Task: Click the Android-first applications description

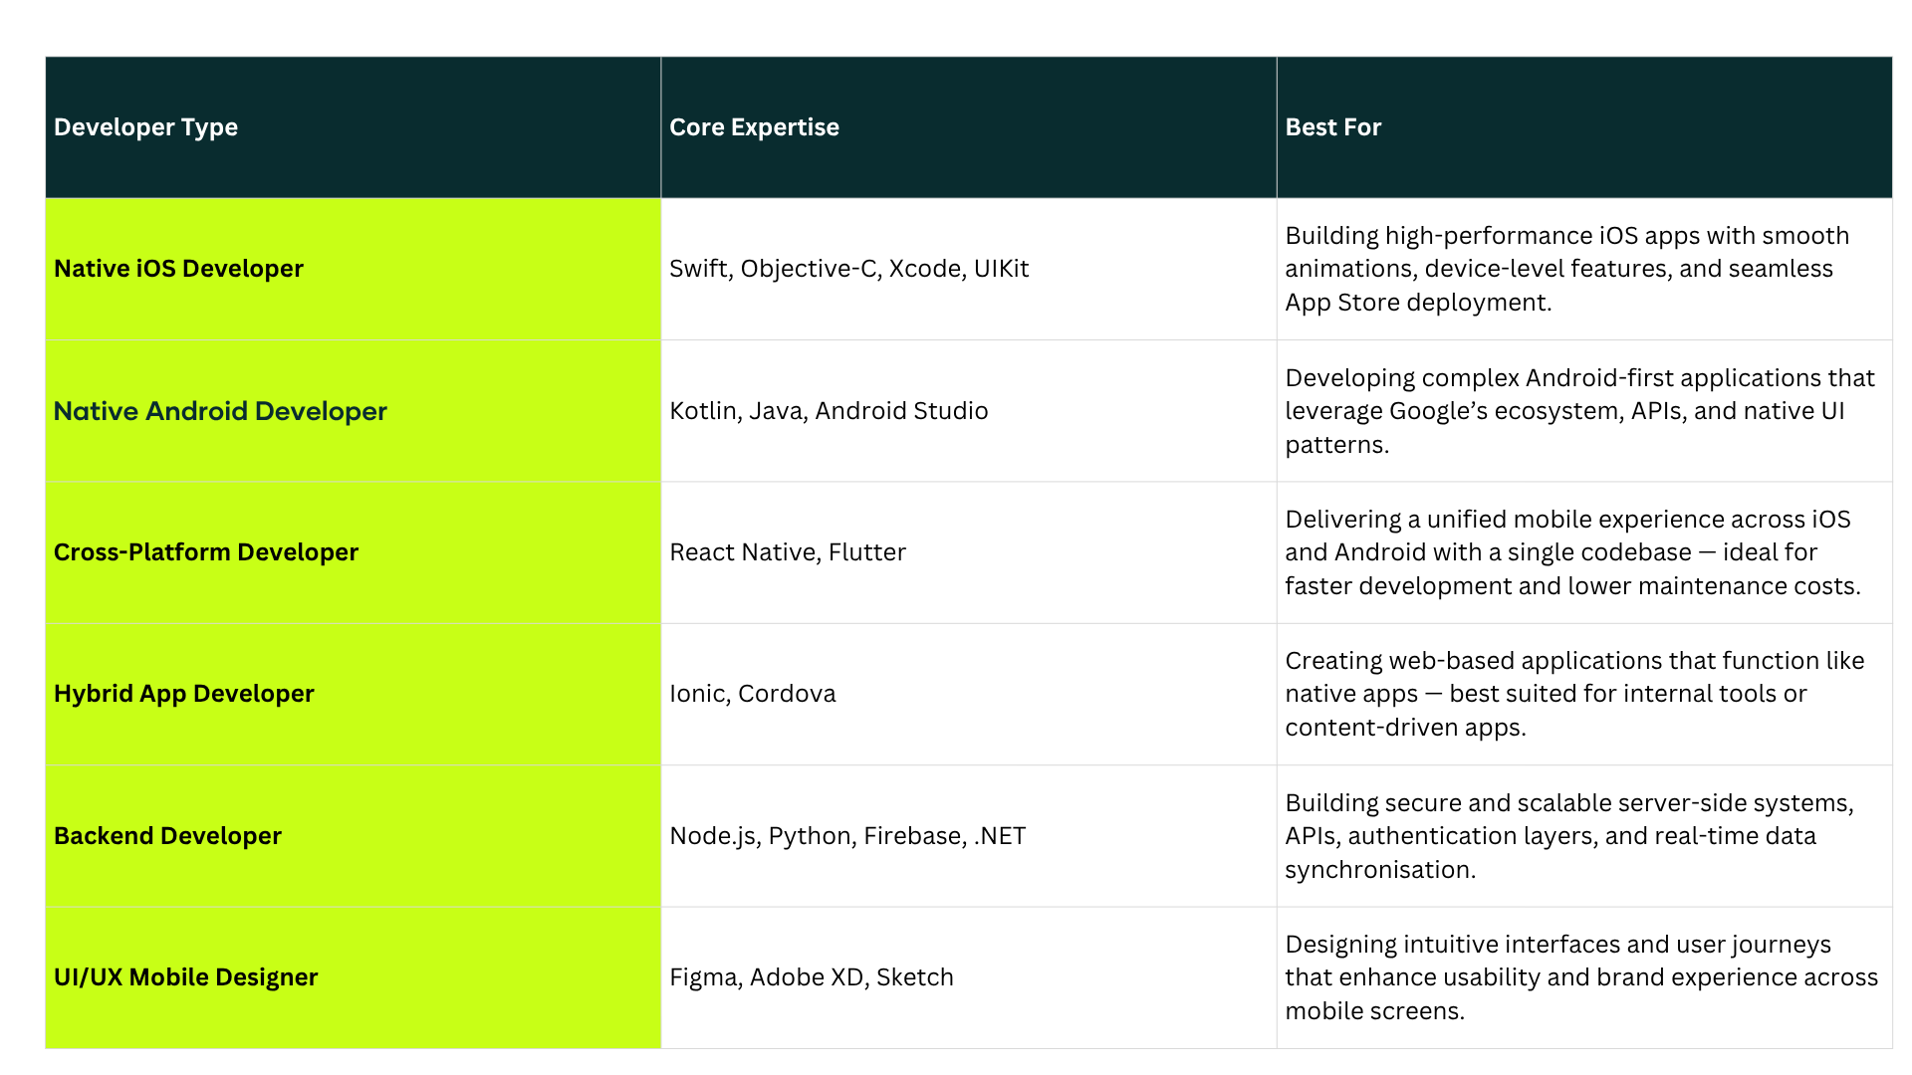Action: point(1578,411)
